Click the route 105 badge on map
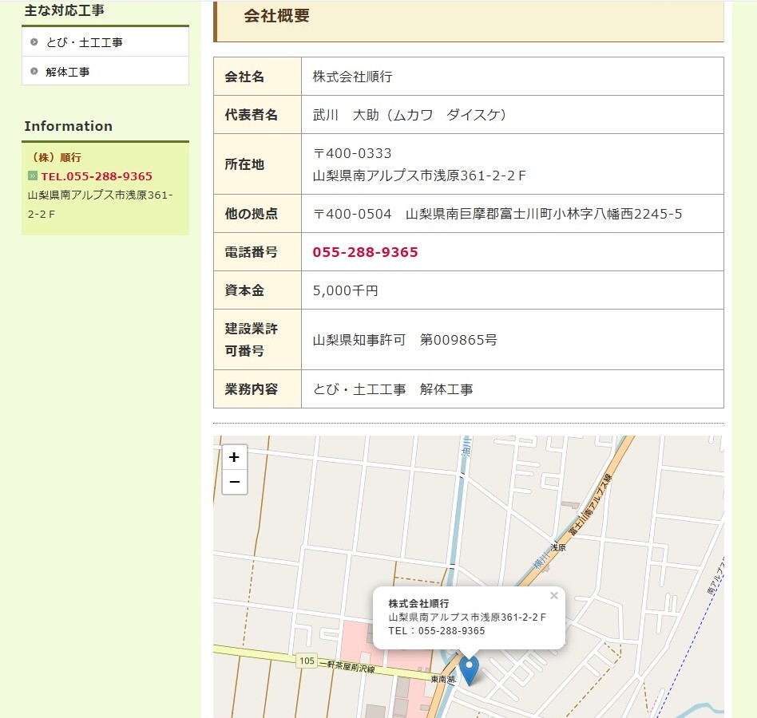The height and width of the screenshot is (718, 757). 306,661
